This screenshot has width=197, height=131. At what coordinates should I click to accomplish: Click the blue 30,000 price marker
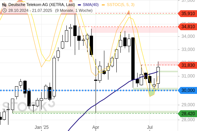188,90
